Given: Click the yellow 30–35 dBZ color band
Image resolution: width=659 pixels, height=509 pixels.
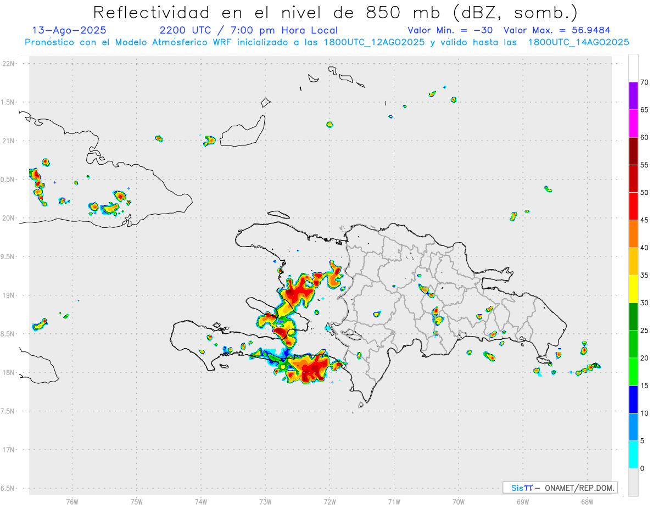Looking at the screenshot, I should 634,289.
